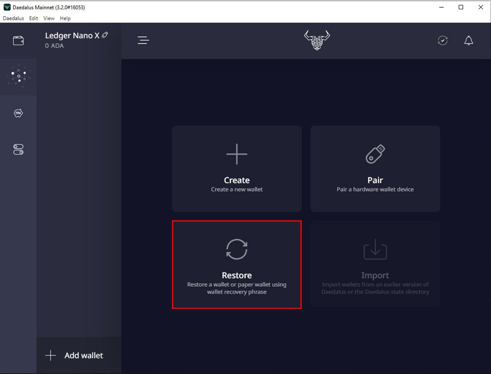Click the plus icon in Create tile
Viewport: 491px width, 374px height.
[x=237, y=154]
